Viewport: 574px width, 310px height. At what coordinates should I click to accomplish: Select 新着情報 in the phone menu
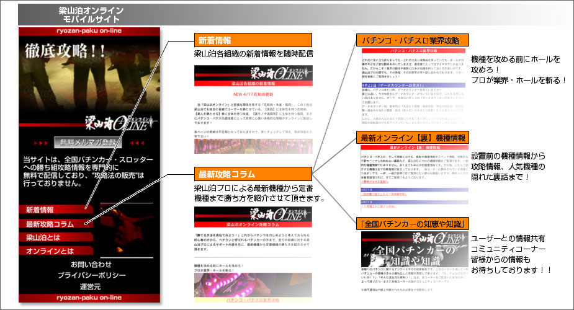40,210
